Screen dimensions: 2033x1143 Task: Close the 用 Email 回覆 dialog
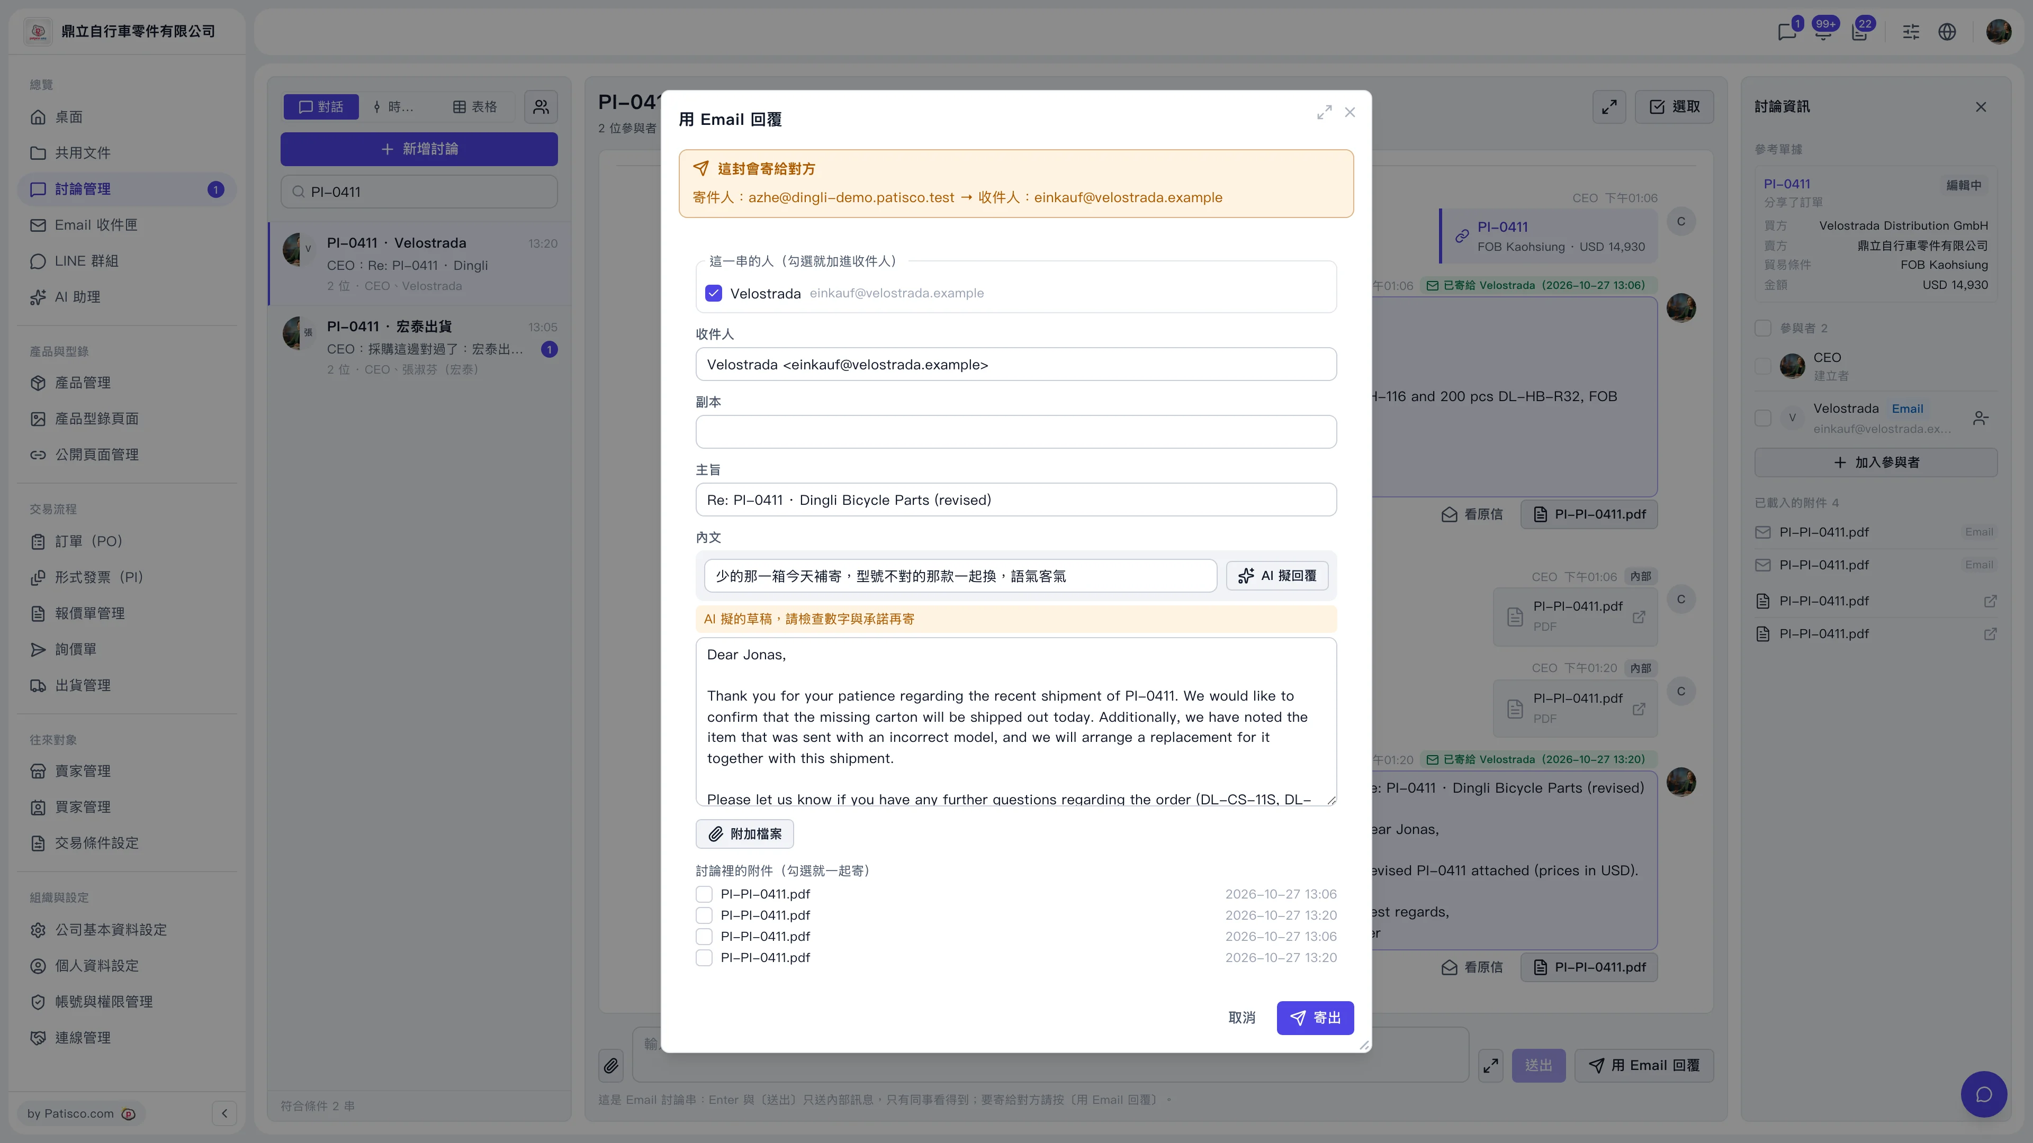click(x=1350, y=112)
